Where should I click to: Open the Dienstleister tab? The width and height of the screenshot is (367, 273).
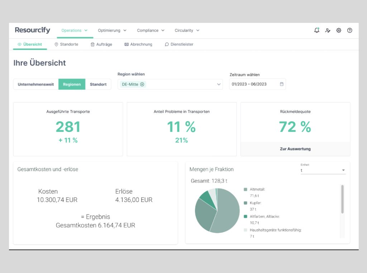point(179,44)
